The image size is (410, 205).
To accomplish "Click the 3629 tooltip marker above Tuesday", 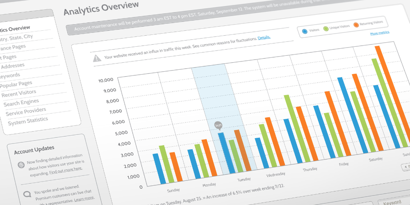I will click(x=219, y=125).
